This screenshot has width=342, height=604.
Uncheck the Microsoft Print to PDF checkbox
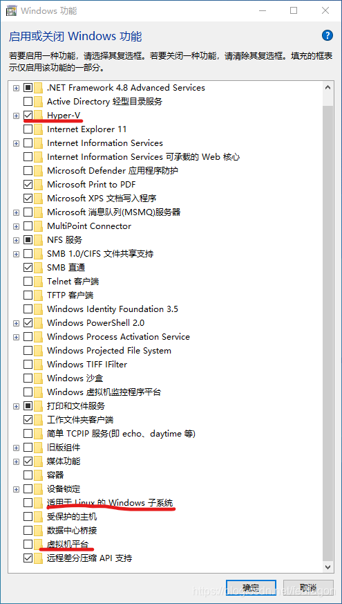click(x=28, y=185)
